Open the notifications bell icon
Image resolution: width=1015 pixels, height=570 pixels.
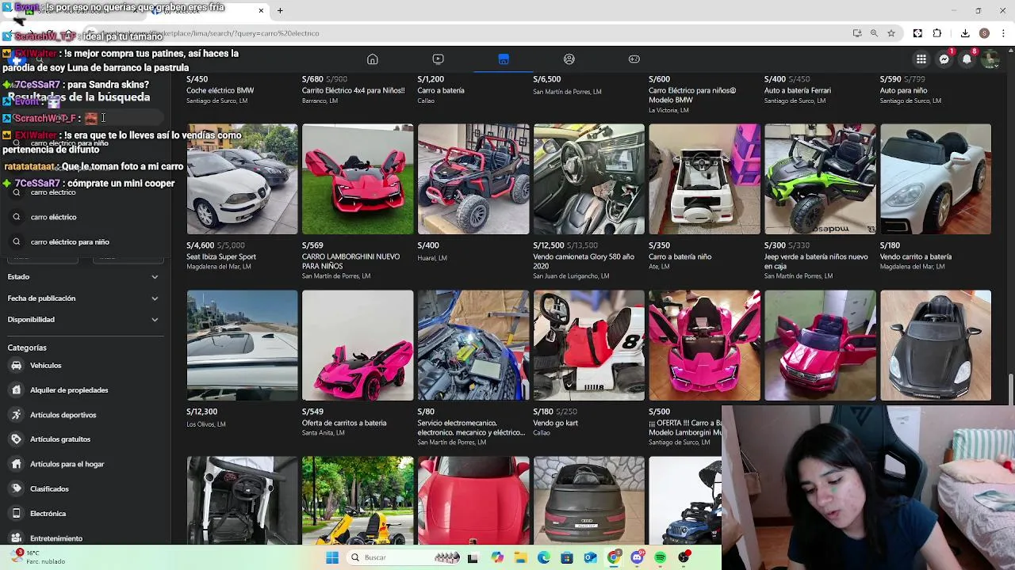point(967,59)
